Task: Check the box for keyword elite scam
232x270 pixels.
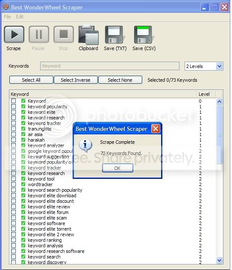Action: click(13, 218)
